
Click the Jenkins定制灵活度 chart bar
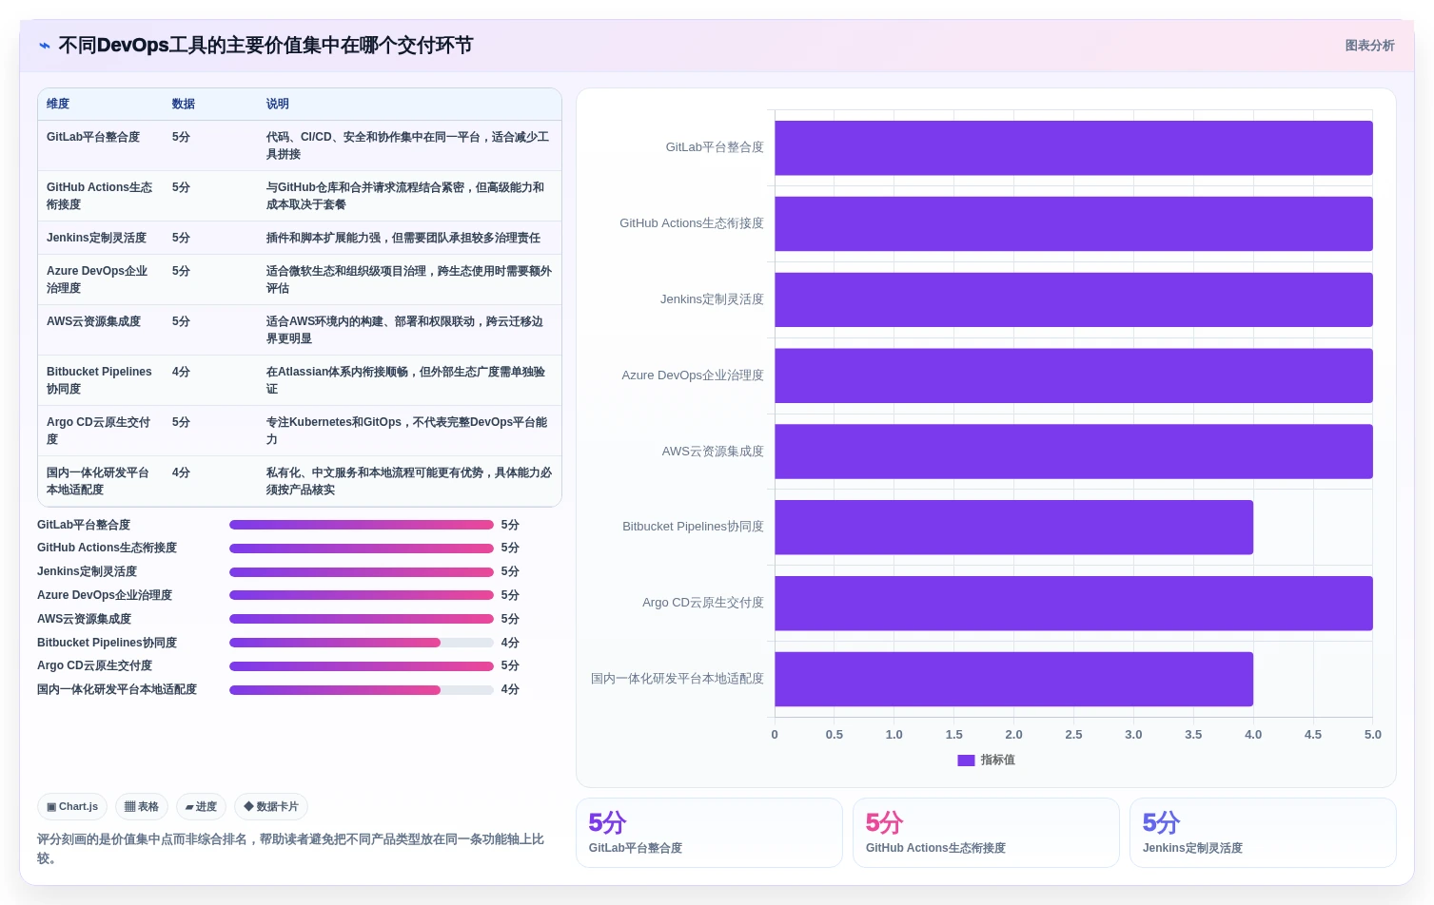pyautogui.click(x=1073, y=300)
